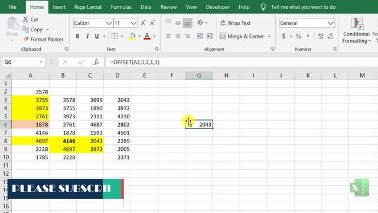378x213 pixels.
Task: Open the Calibri font name dropdown
Action: [x=109, y=23]
